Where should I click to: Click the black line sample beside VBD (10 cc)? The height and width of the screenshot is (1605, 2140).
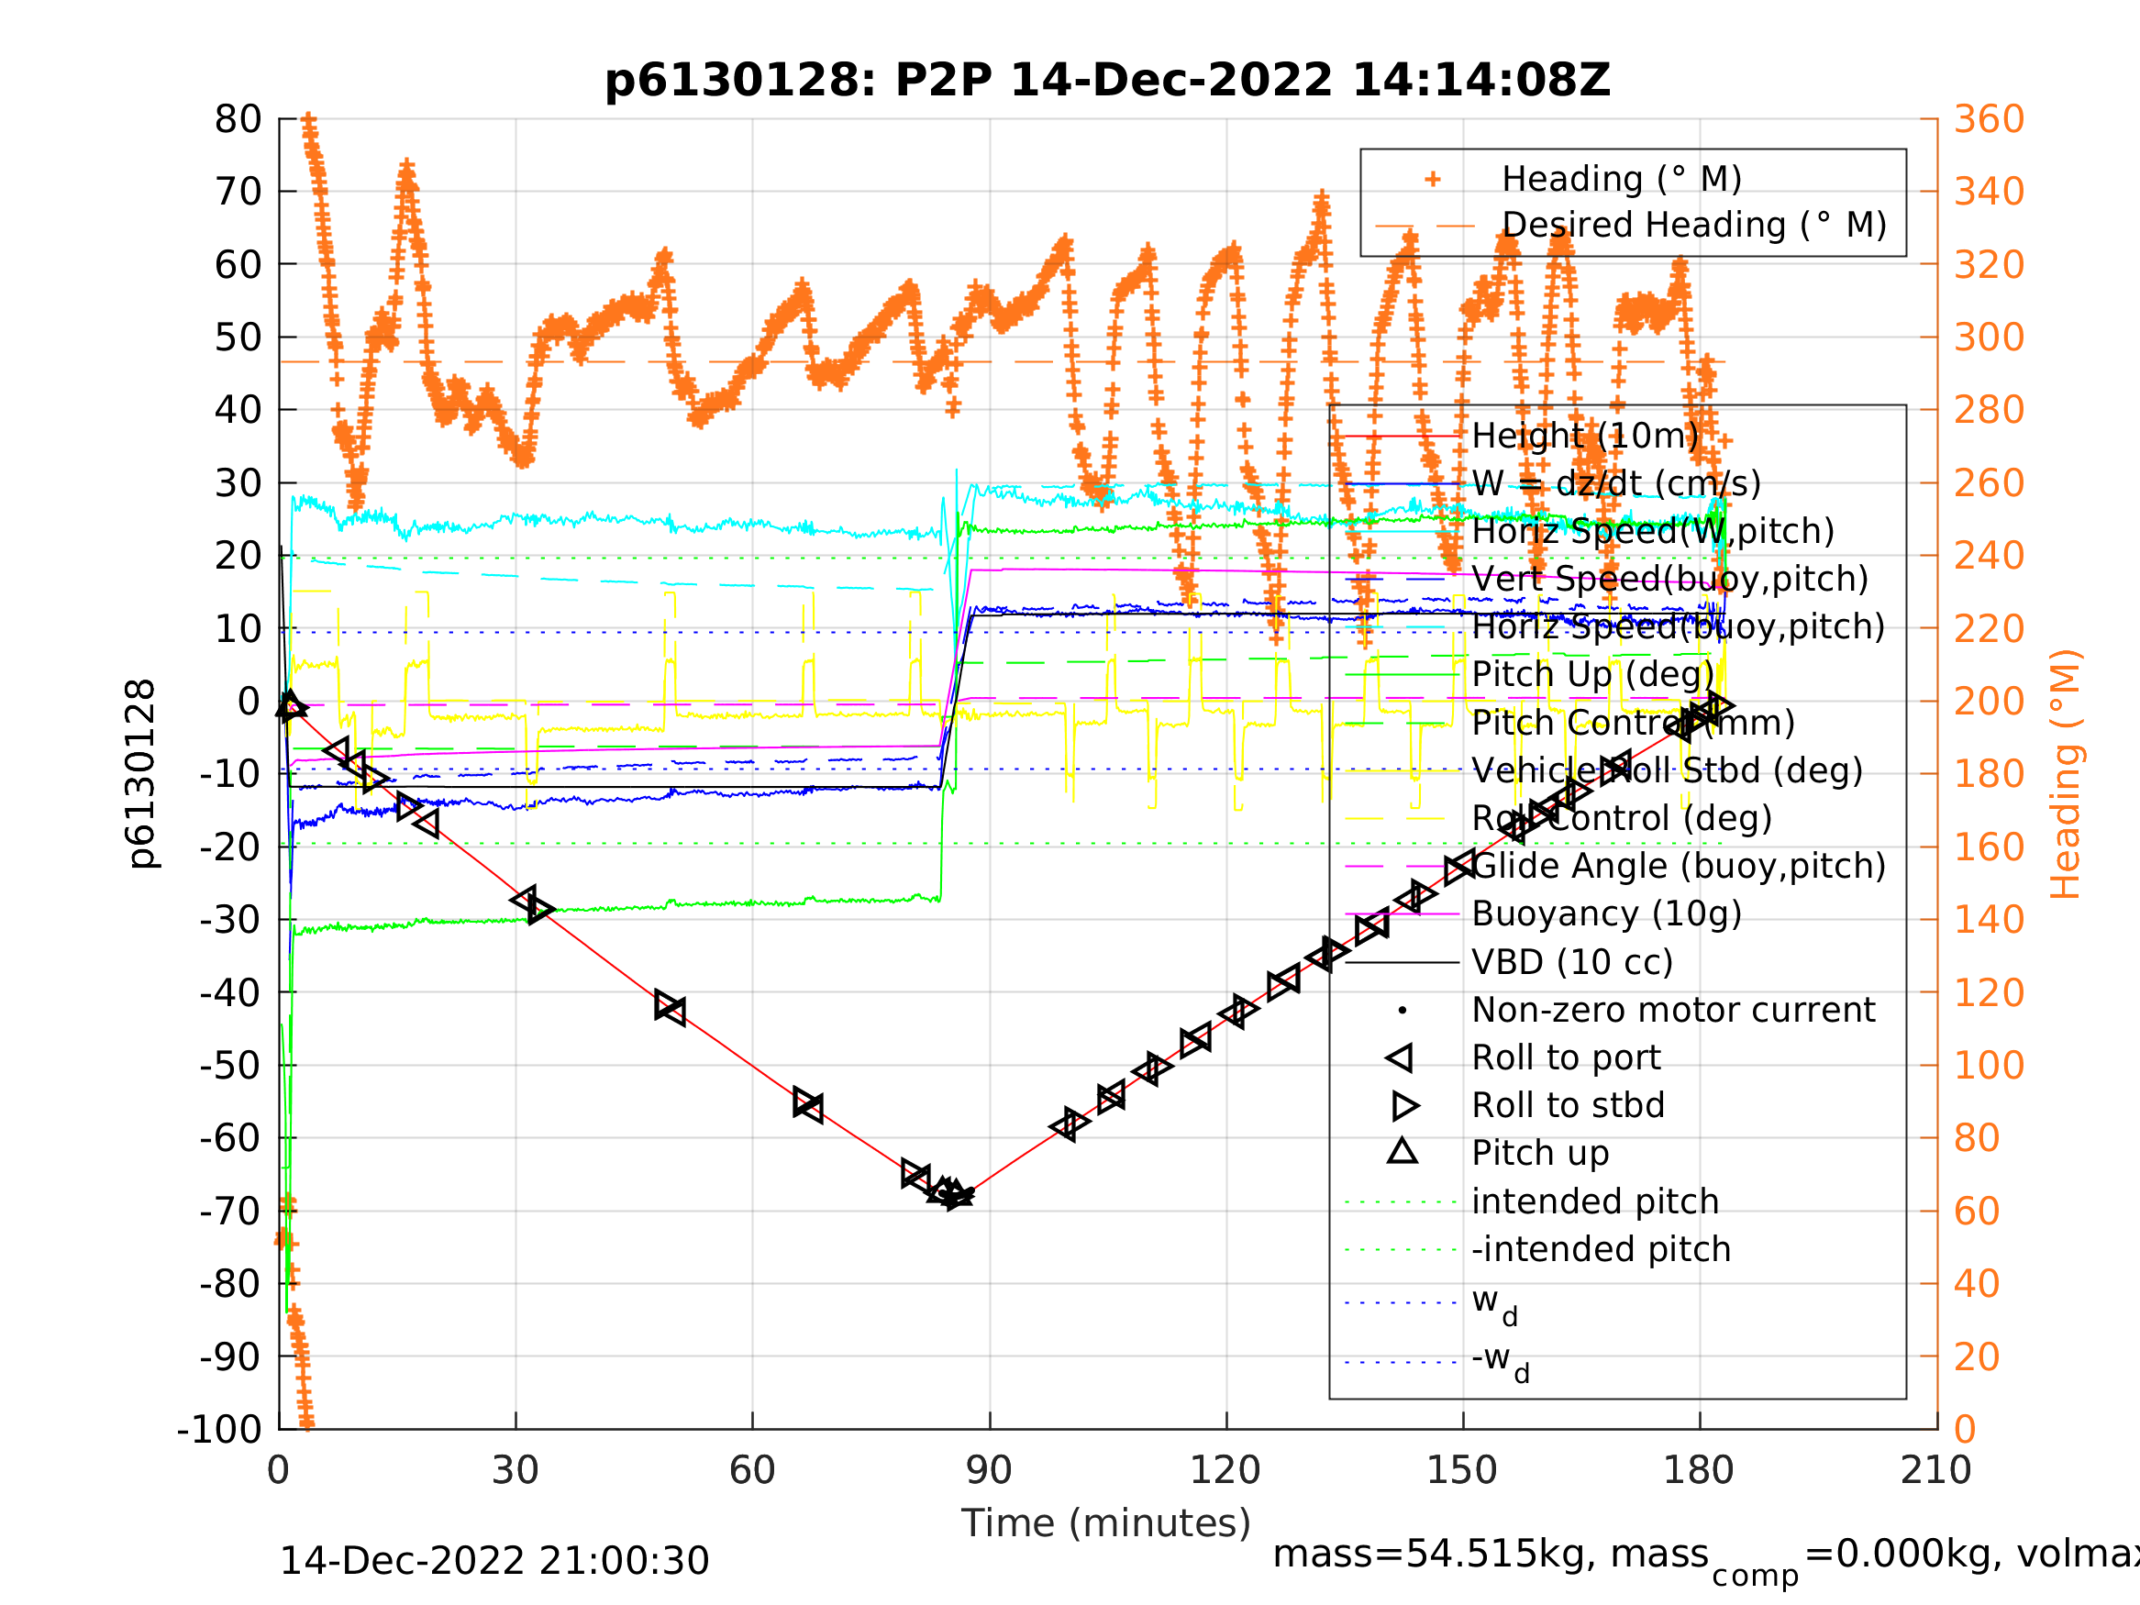[x=1403, y=963]
